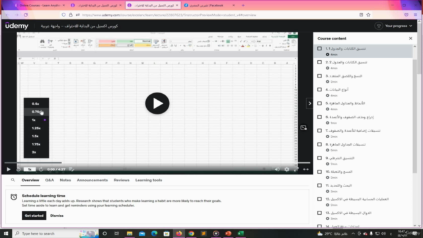Image resolution: width=423 pixels, height=238 pixels.
Task: Click the expanded view arrows icon
Action: [x=305, y=169]
